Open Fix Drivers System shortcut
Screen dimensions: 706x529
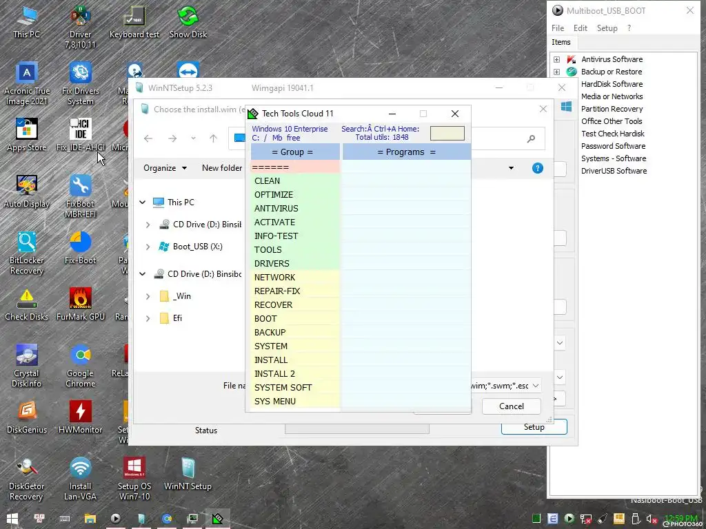coord(80,83)
